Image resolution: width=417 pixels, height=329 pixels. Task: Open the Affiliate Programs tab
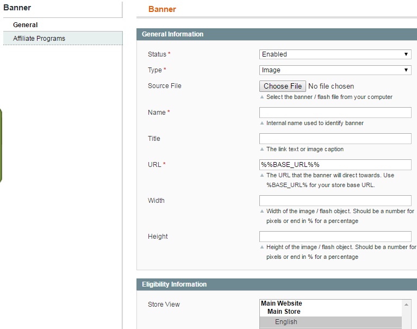point(39,39)
